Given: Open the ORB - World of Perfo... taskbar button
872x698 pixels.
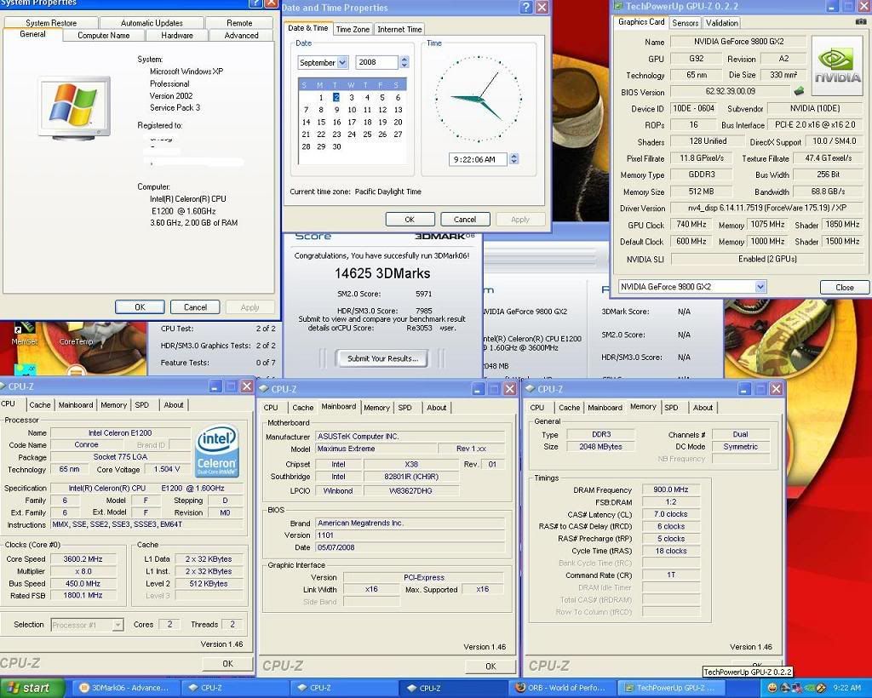Looking at the screenshot, I should (x=562, y=688).
